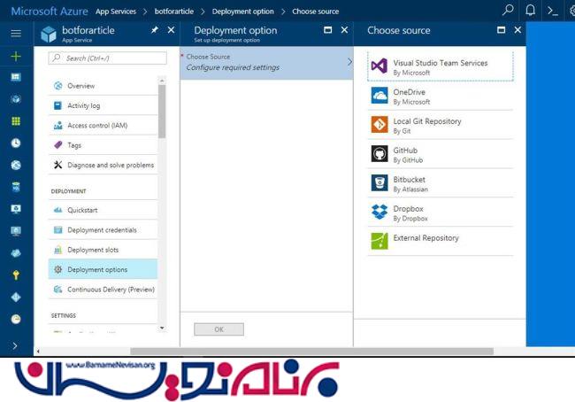575x402 pixels.
Task: Open the Overview menu item
Action: (x=103, y=86)
